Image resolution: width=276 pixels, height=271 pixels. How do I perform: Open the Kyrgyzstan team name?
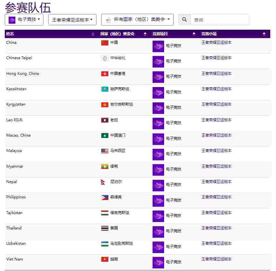pos(16,105)
